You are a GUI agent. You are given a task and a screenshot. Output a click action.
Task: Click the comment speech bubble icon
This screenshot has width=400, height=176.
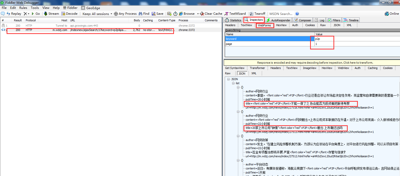point(3,14)
